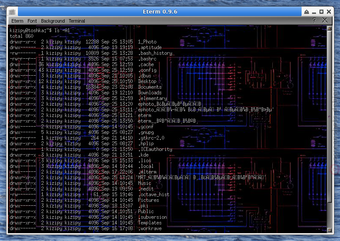Screen dimensions: 340x241
Task: Click the Documents directory name
Action: (150, 87)
